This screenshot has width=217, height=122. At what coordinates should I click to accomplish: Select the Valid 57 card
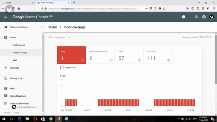pos(129,55)
